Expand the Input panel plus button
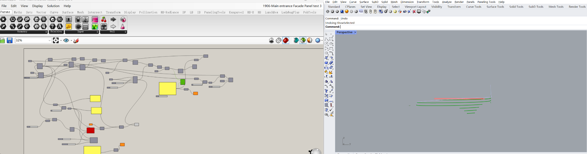 coord(97,32)
